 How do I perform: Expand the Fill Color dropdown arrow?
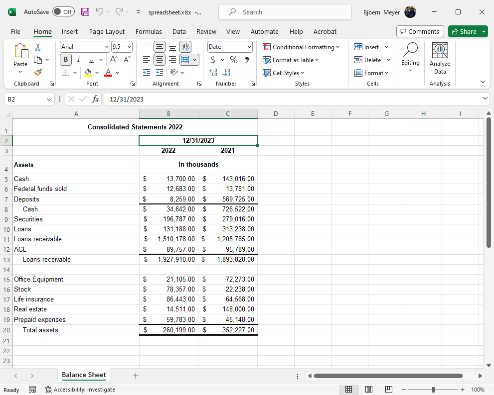click(96, 73)
